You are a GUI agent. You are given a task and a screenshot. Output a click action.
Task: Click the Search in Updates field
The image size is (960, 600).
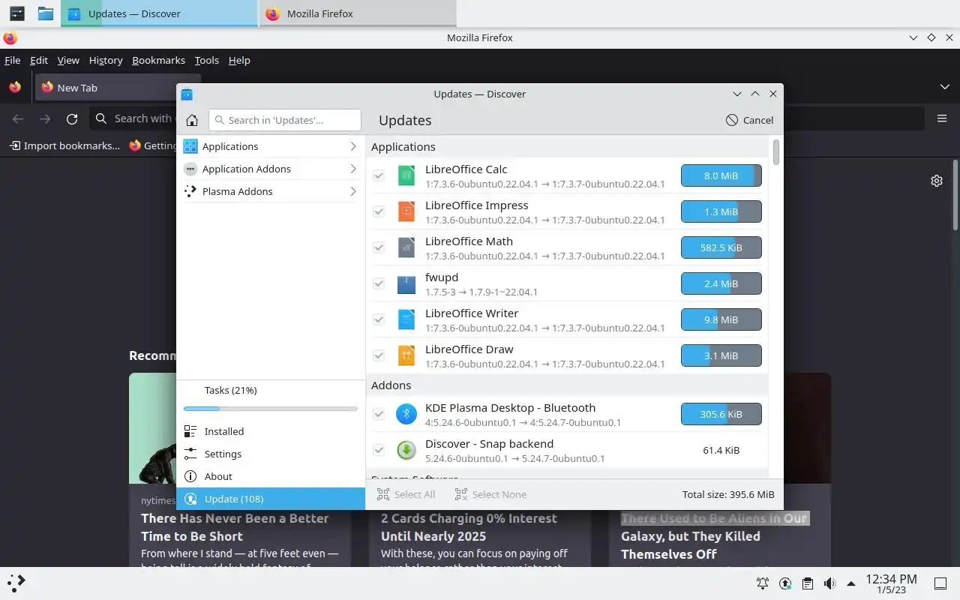pos(285,120)
